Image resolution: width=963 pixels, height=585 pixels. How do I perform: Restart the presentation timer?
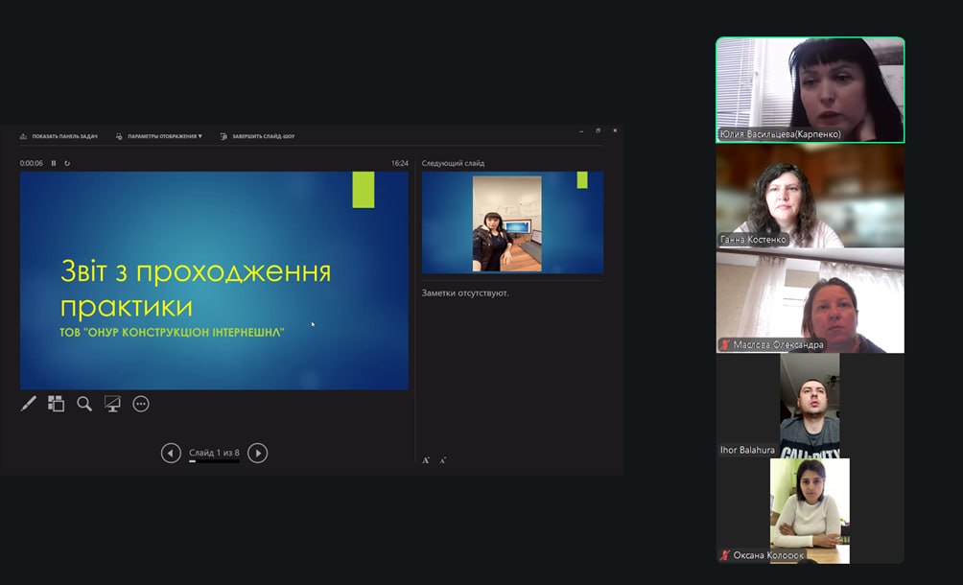click(x=67, y=163)
